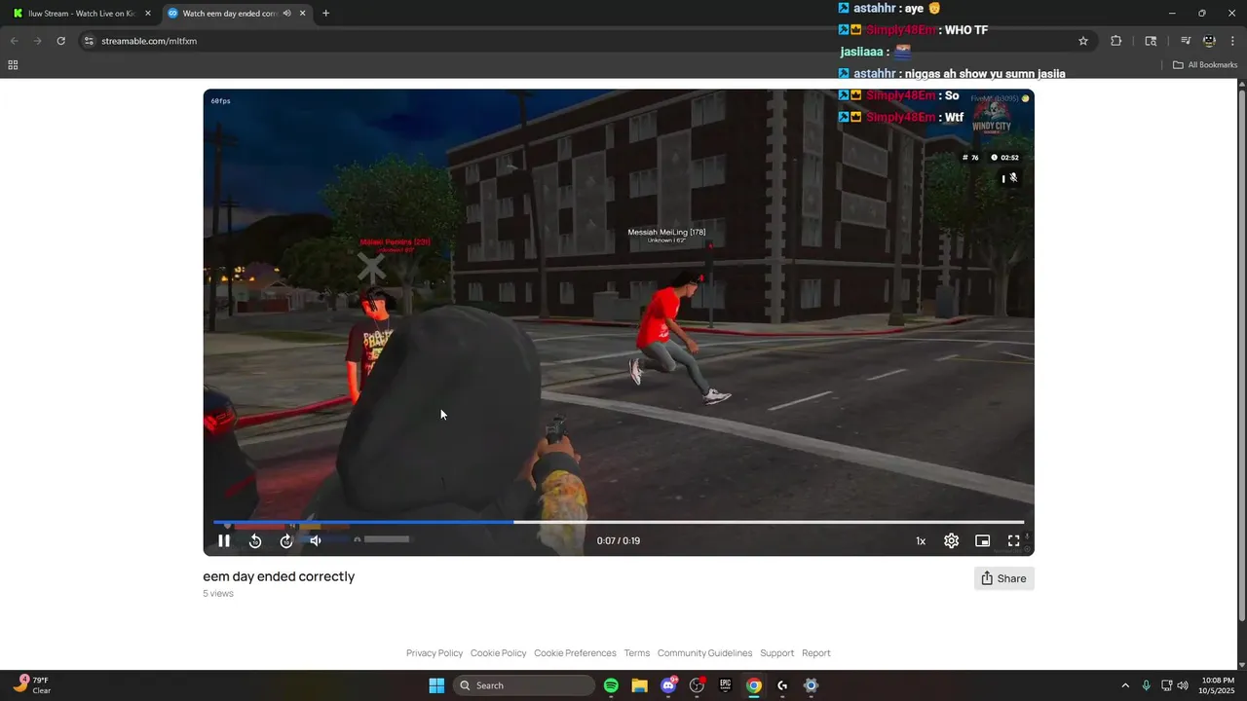This screenshot has width=1247, height=701.
Task: Open the Cookie Policy link
Action: tap(498, 653)
